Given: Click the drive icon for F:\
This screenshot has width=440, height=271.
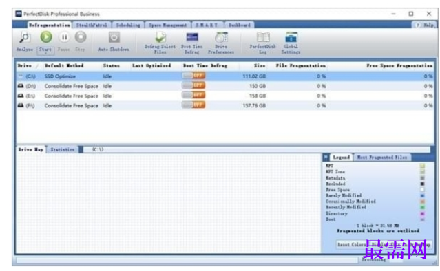Looking at the screenshot, I should click(21, 106).
